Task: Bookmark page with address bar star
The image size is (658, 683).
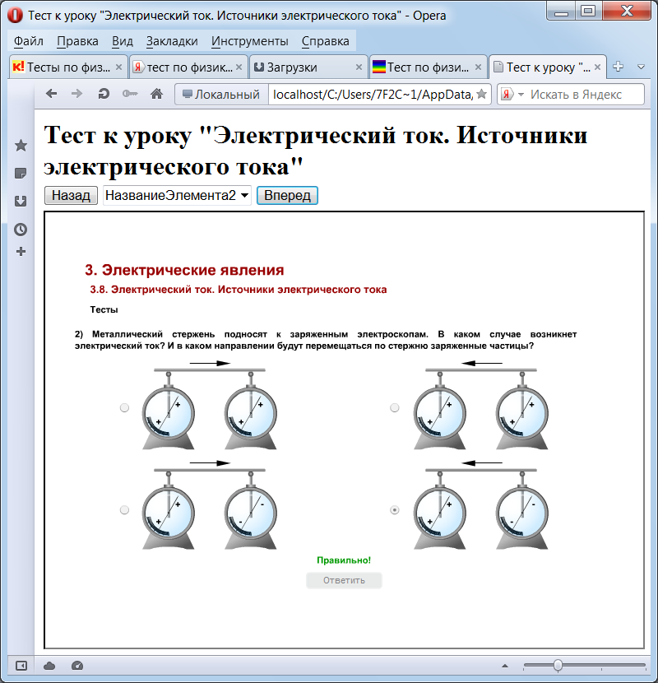Action: (x=481, y=94)
